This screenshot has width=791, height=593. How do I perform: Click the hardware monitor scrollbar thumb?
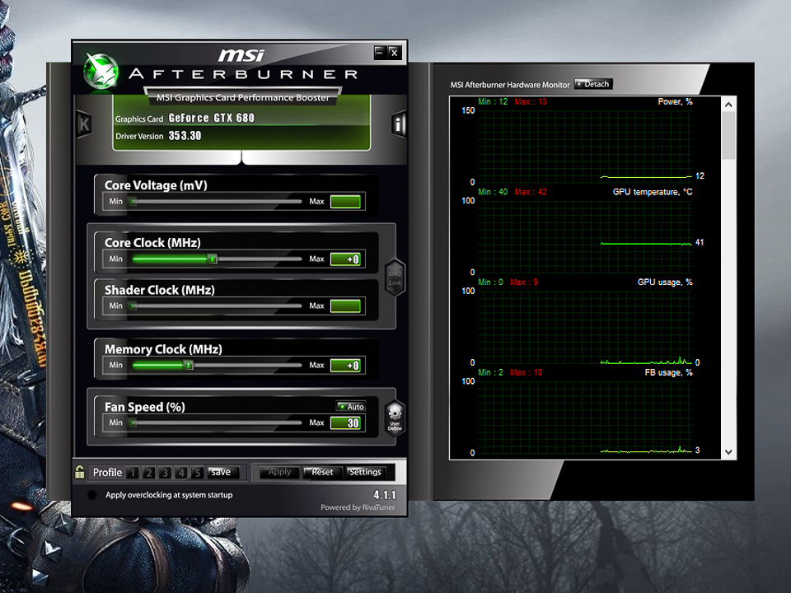[728, 136]
